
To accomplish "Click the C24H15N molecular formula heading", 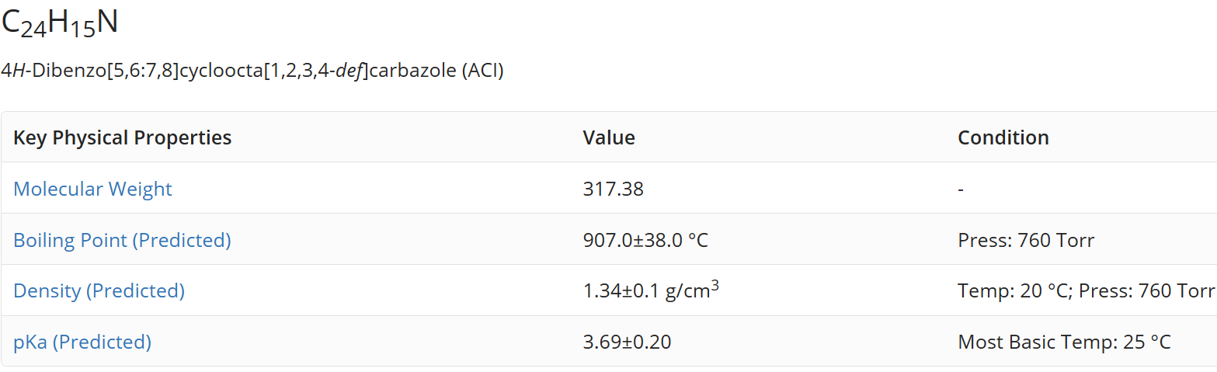I will coord(60,23).
